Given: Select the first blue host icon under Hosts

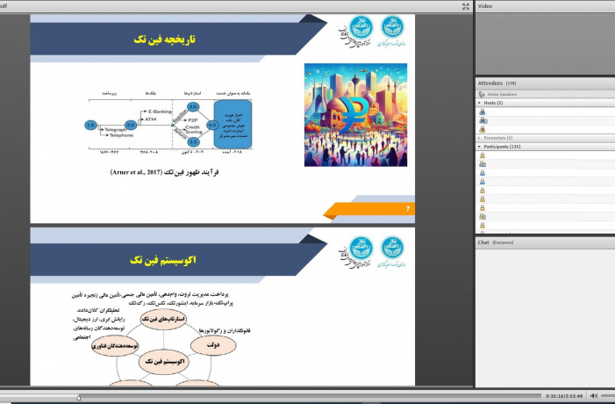Looking at the screenshot, I should pos(483,112).
